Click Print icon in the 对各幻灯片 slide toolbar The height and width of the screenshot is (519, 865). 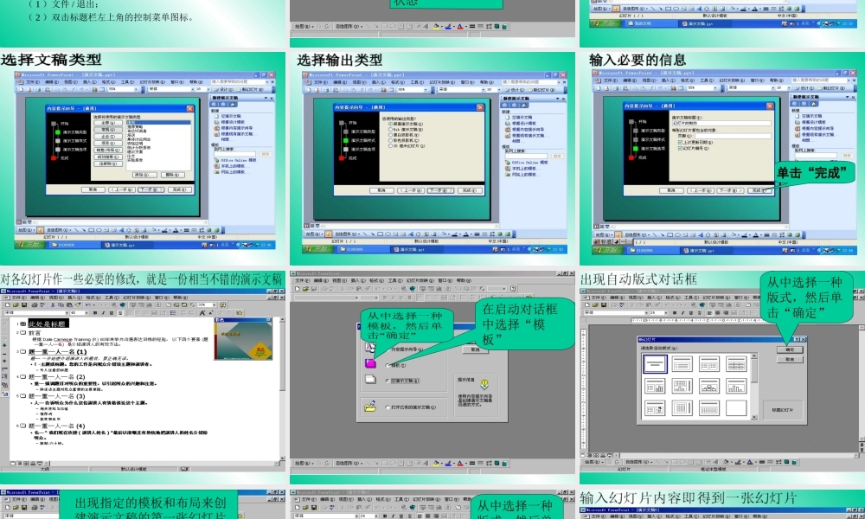click(x=35, y=305)
